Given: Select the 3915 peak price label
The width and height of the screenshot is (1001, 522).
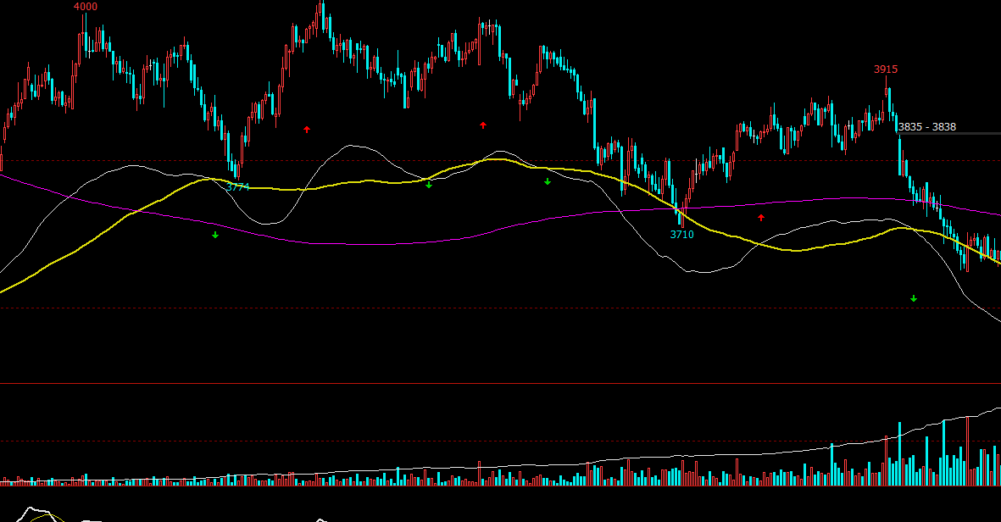Looking at the screenshot, I should coord(886,69).
